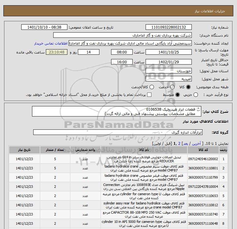
Task: Click the تاریخ نیاز column header
Action: click(24, 150)
